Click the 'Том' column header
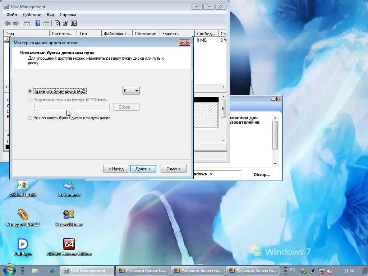The width and height of the screenshot is (368, 276). tap(26, 33)
